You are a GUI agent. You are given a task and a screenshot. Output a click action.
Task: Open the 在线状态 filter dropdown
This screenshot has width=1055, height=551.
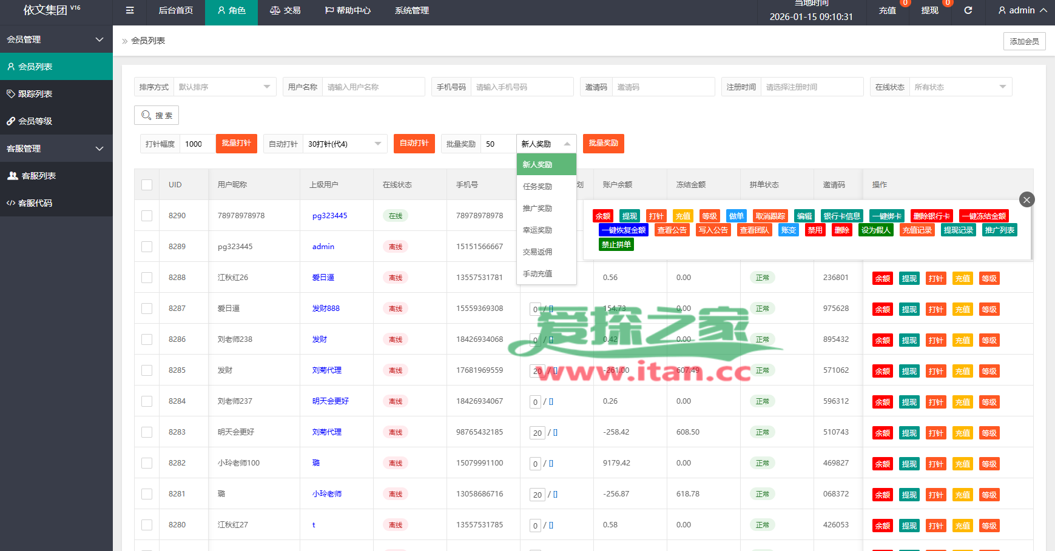point(960,87)
